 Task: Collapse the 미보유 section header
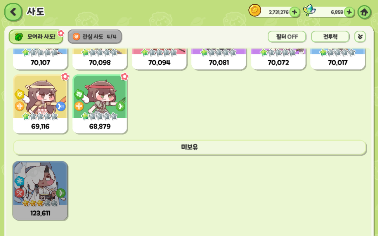pyautogui.click(x=190, y=147)
